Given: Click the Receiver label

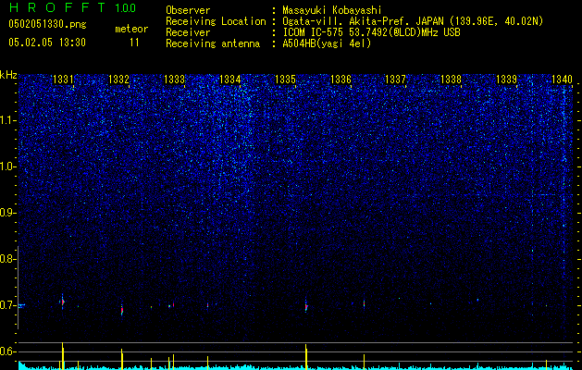Looking at the screenshot, I should (188, 32).
